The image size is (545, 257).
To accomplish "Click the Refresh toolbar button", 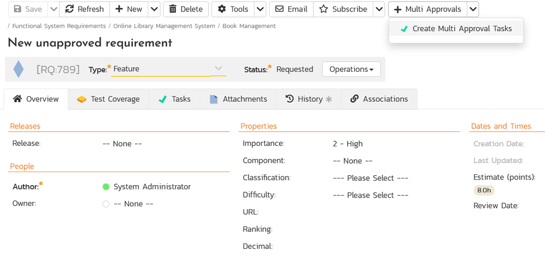I will tap(84, 9).
